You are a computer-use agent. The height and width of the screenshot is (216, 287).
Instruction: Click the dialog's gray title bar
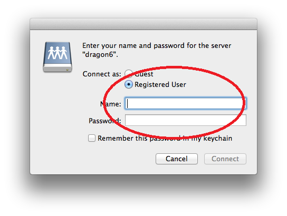pos(143,24)
